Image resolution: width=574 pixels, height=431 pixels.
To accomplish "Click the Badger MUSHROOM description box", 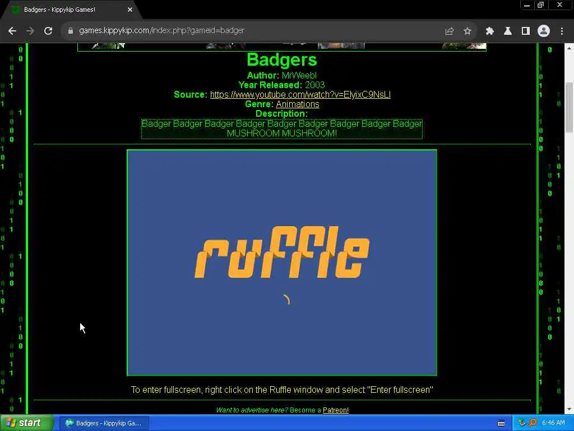I will click(x=282, y=129).
